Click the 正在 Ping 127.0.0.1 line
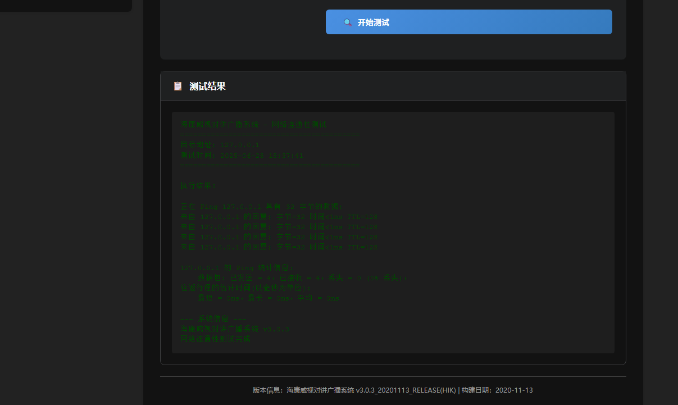The height and width of the screenshot is (405, 678). 265,206
